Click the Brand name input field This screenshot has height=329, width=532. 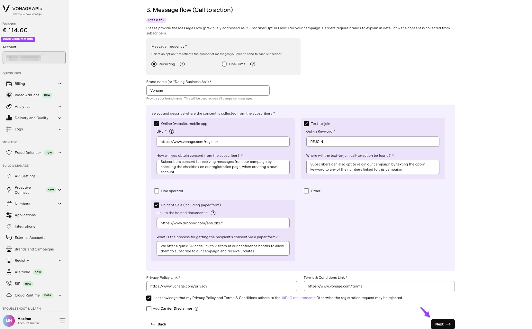208,90
